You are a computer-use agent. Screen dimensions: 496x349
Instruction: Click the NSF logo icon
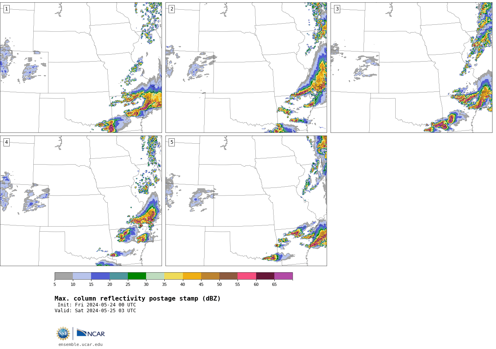[x=63, y=334]
